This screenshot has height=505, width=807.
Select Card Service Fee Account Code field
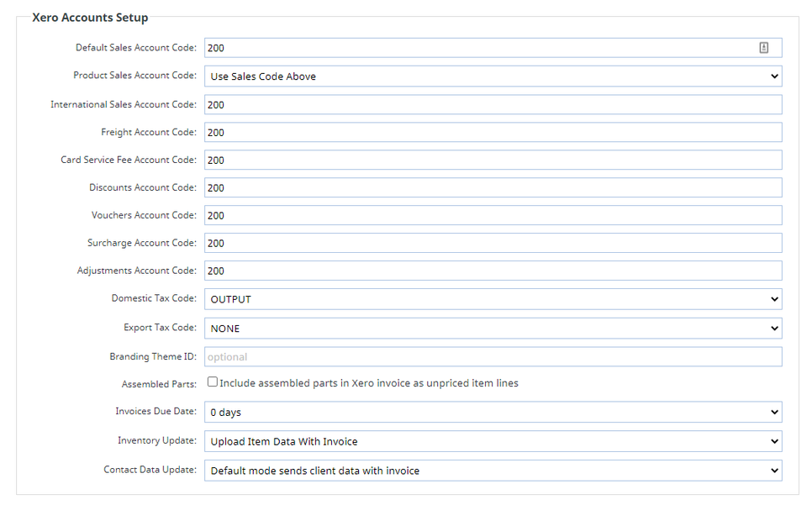tap(493, 160)
